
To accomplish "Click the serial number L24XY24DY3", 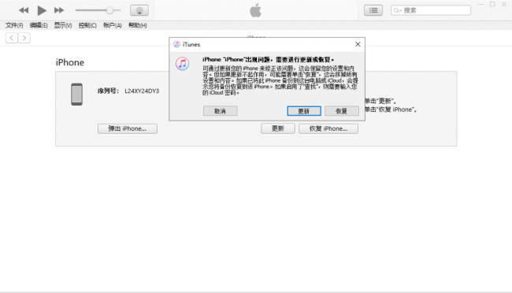I will tap(142, 91).
